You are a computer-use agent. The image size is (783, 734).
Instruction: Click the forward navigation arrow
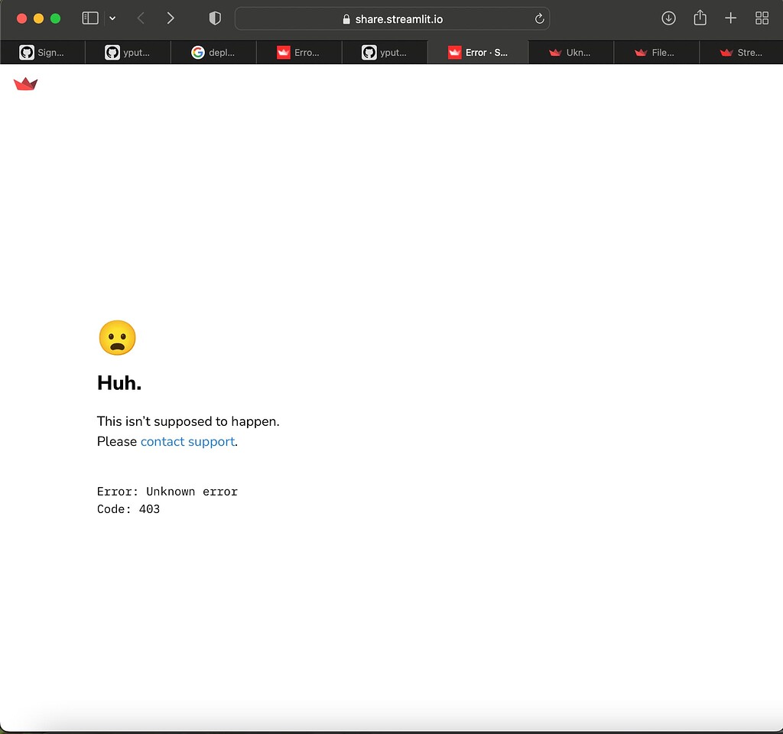[x=171, y=18]
